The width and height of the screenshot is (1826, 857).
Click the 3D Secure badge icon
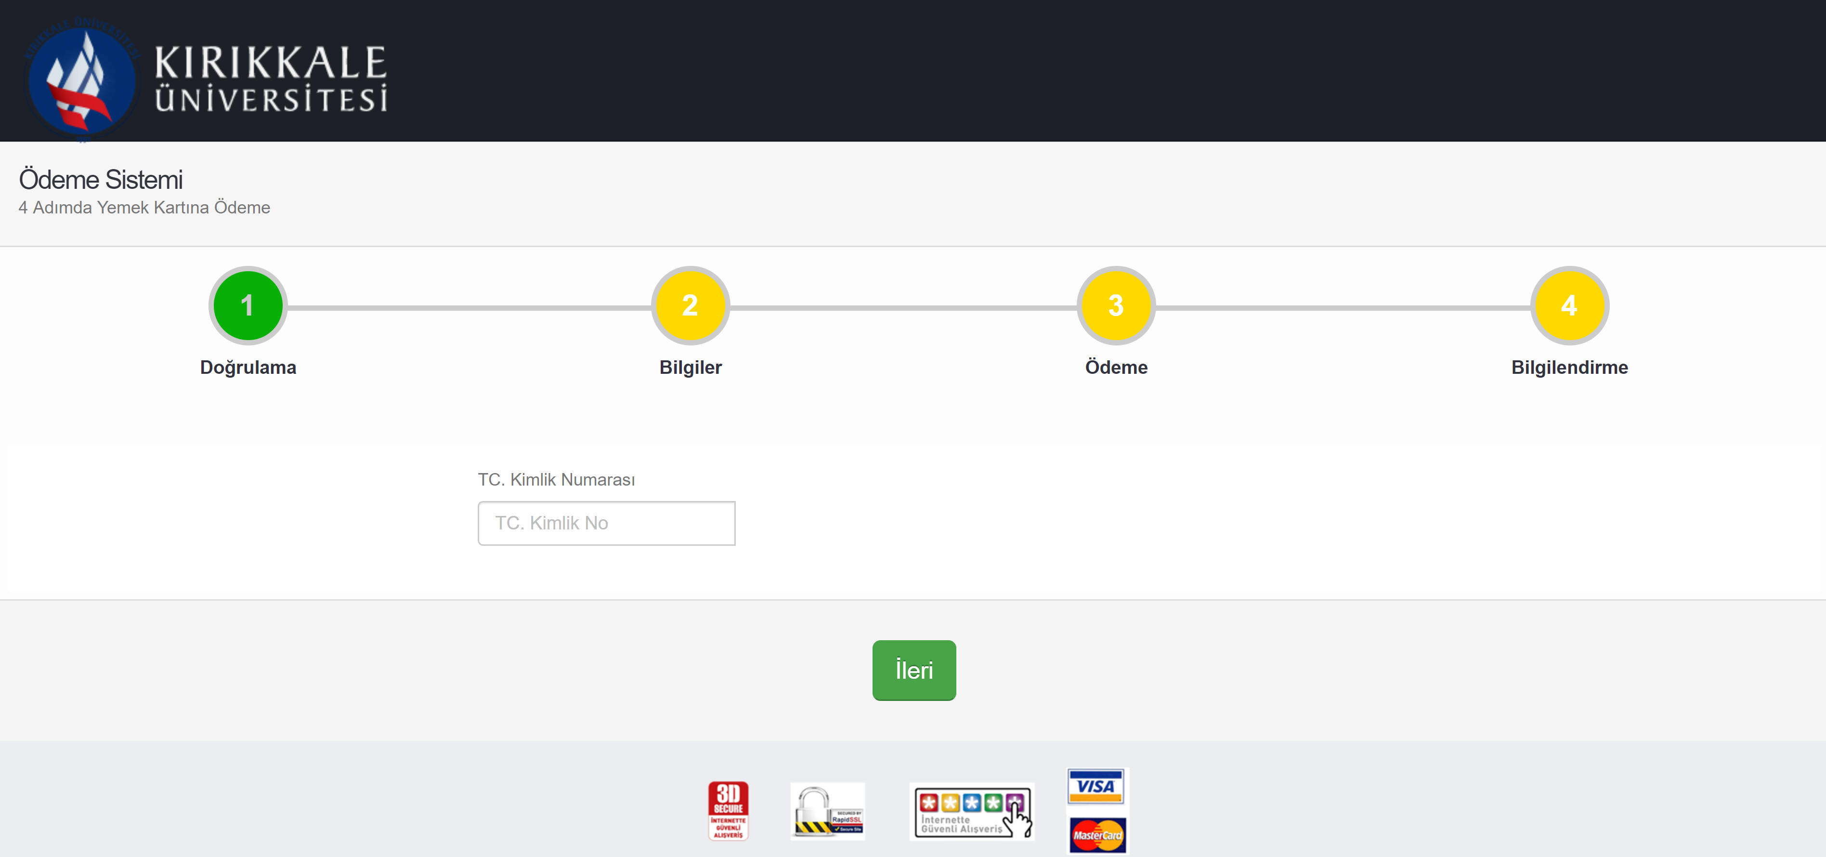click(728, 811)
